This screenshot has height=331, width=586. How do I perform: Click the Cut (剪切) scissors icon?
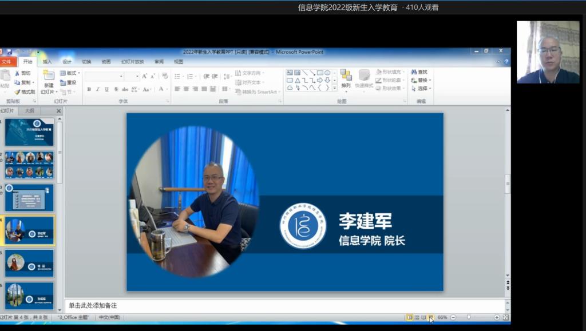pos(17,73)
